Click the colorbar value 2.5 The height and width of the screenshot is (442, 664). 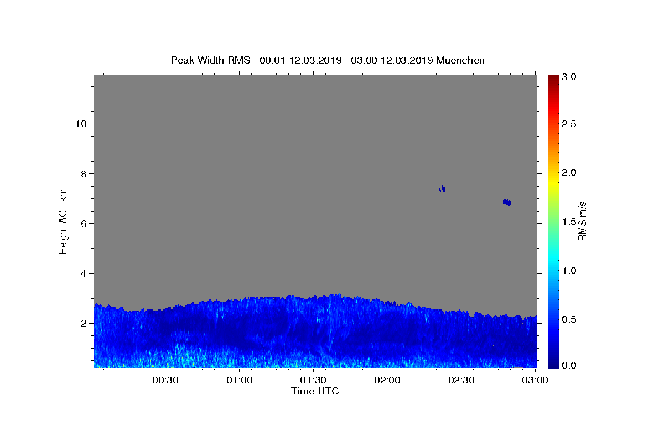coord(570,124)
